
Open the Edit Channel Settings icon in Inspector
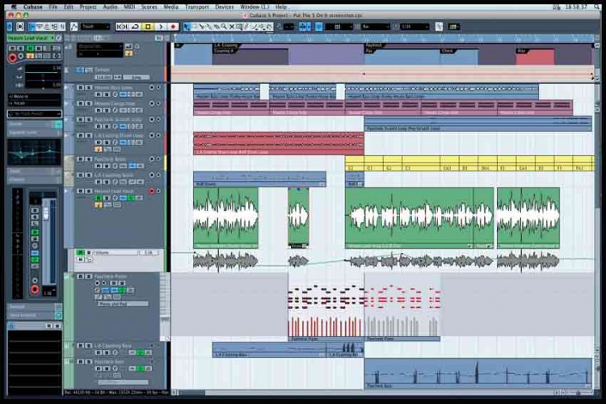[58, 38]
